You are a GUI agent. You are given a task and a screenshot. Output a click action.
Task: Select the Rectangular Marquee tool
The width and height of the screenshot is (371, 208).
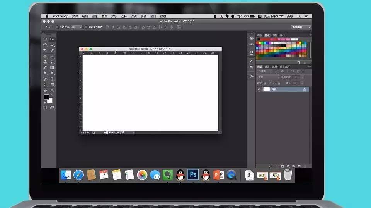pos(45,39)
